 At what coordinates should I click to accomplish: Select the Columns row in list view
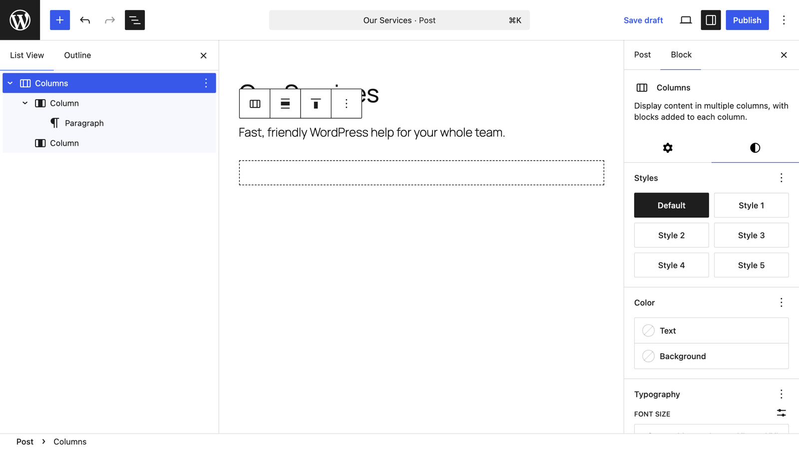coord(109,83)
